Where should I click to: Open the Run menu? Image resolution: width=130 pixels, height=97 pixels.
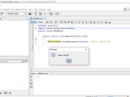click(13, 9)
